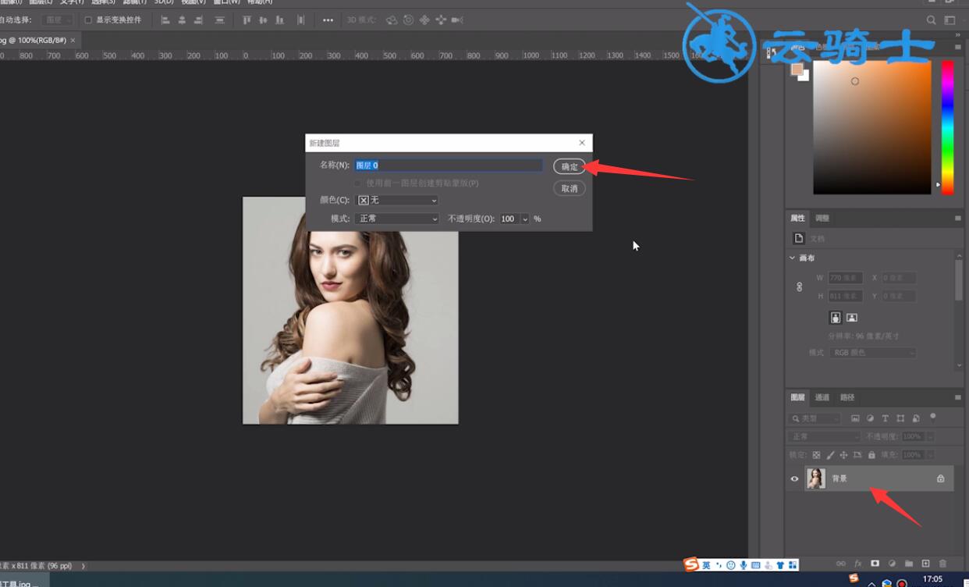The height and width of the screenshot is (587, 969).
Task: Click the 背景 layer thumbnail
Action: click(x=816, y=478)
